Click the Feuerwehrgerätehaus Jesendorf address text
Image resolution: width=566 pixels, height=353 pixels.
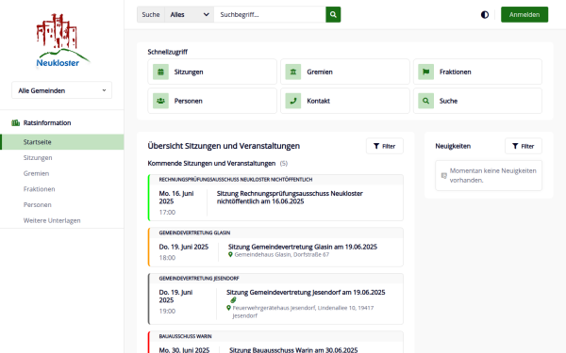point(303,312)
